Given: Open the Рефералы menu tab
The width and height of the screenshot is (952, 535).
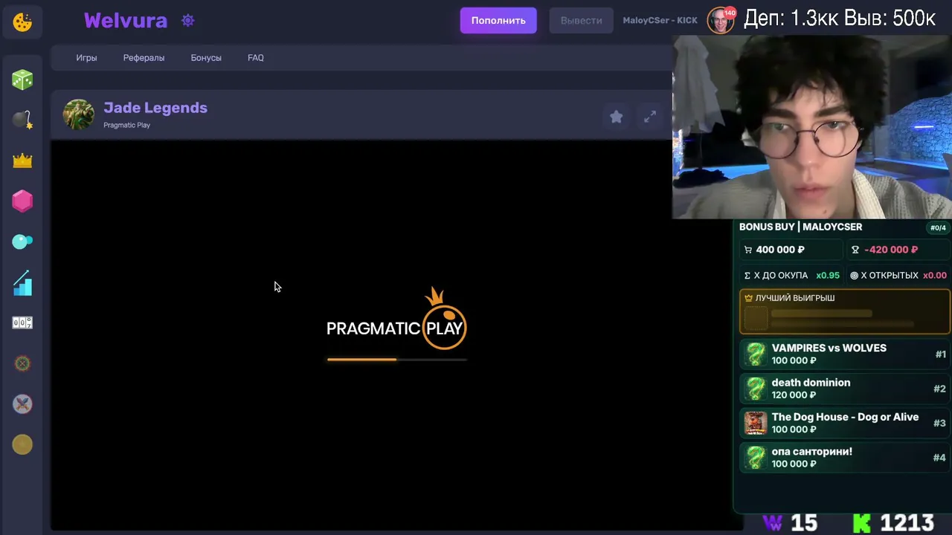Looking at the screenshot, I should pos(144,58).
